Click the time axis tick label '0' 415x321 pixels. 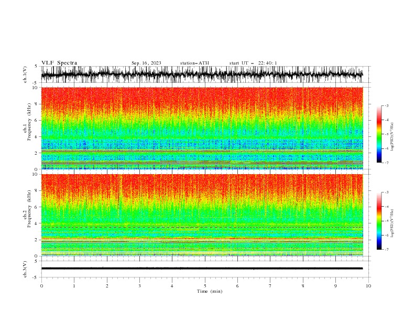[x=41, y=286]
